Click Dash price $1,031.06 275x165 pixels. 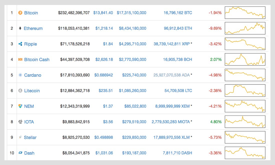pos(104,153)
